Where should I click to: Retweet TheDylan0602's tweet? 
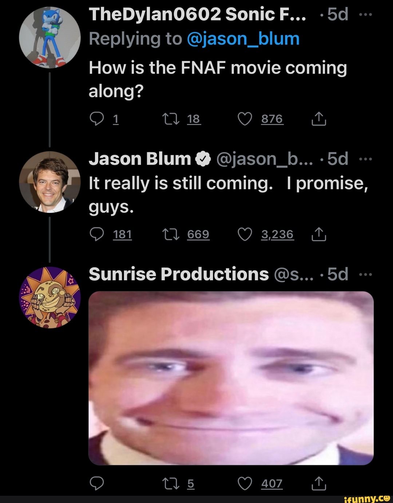[x=171, y=119]
